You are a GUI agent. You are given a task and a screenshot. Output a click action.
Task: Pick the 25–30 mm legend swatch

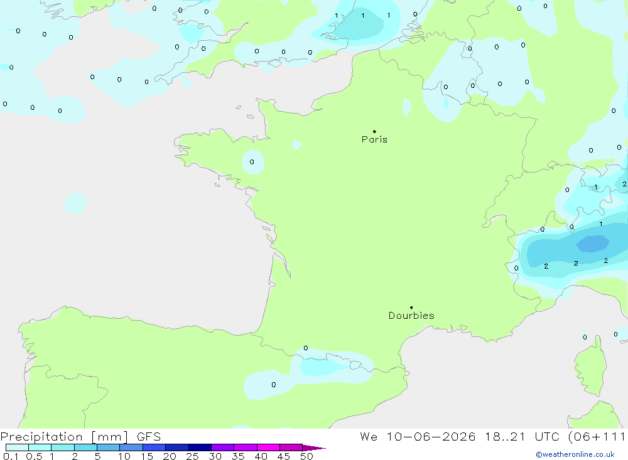tap(200, 447)
